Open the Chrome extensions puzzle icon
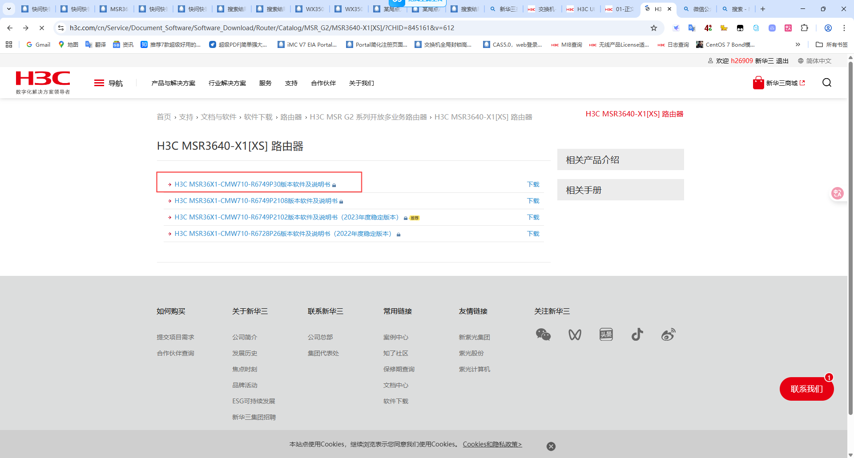 point(804,28)
